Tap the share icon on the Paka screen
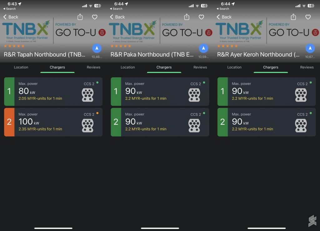The width and height of the screenshot is (320, 231). 187,17
